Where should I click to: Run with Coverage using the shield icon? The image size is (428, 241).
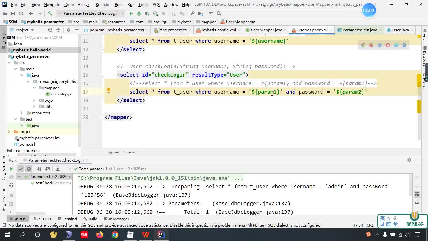tap(147, 13)
